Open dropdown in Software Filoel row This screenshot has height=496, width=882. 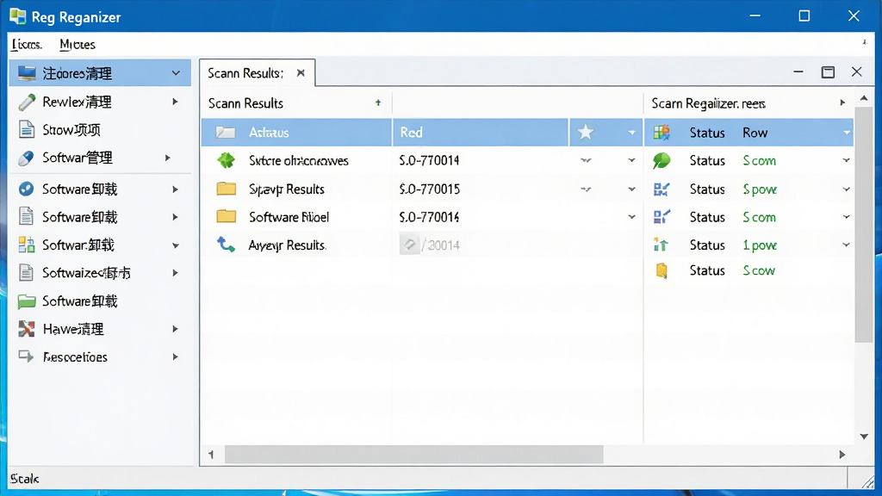[x=631, y=216]
